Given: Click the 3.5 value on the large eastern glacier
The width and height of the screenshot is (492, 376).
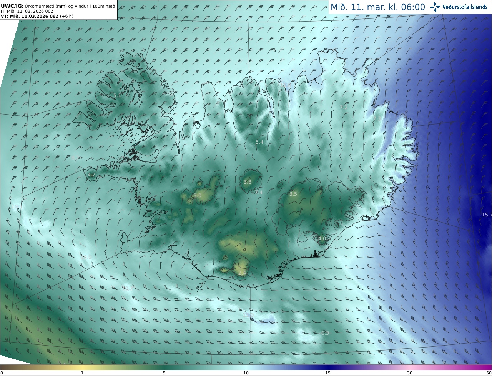Looking at the screenshot, I should (293, 194).
